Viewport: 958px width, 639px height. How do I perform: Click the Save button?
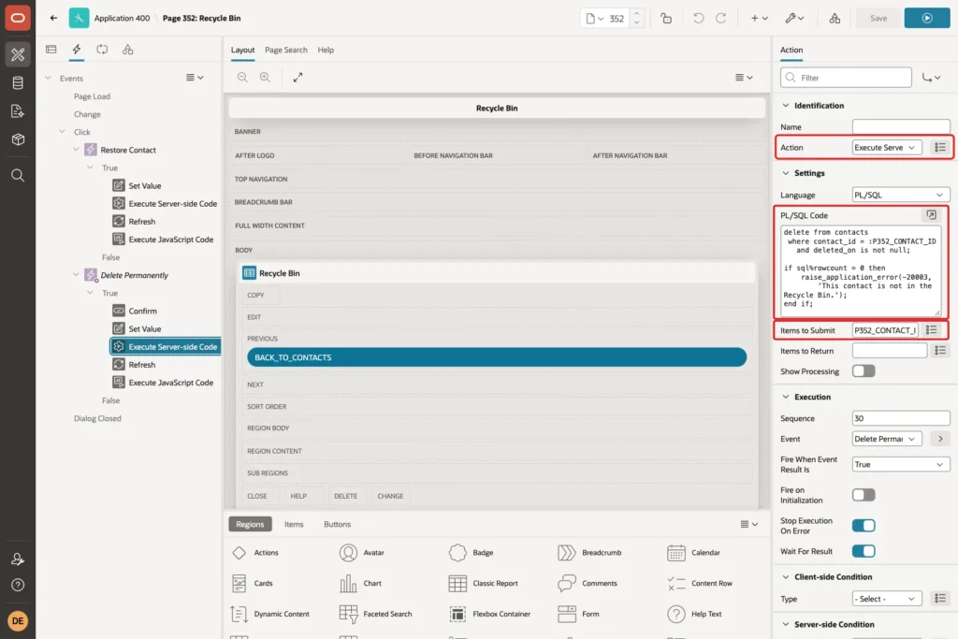click(878, 19)
